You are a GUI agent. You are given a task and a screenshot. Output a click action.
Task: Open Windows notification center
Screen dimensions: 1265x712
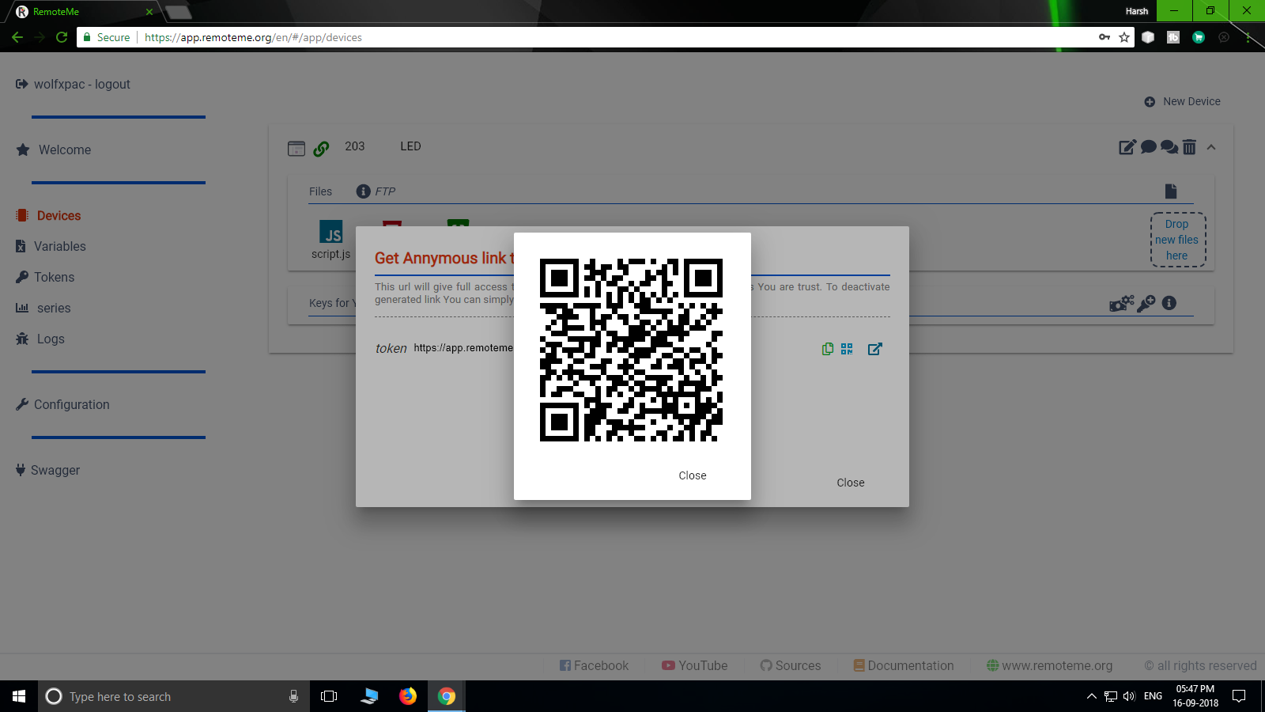pos(1239,696)
